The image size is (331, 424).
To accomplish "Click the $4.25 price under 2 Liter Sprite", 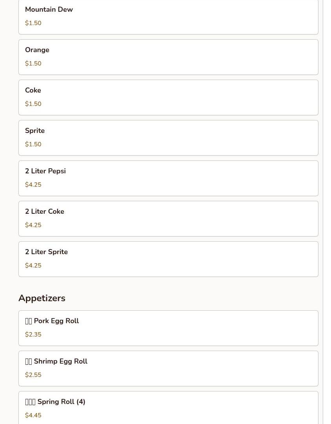I will click(x=33, y=266).
